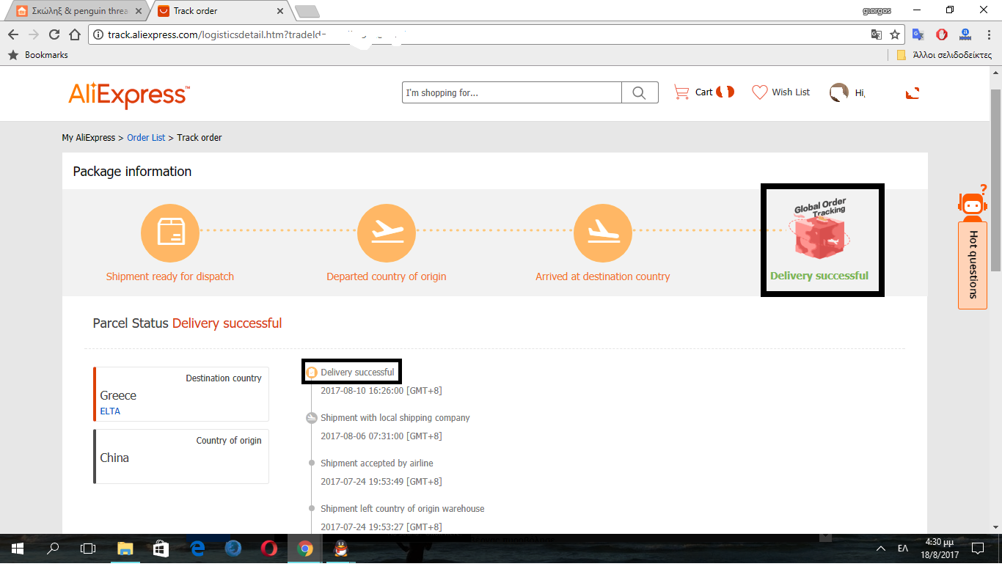1002x572 pixels.
Task: Click the green 'Delivery successful' stage label
Action: pyautogui.click(x=819, y=276)
